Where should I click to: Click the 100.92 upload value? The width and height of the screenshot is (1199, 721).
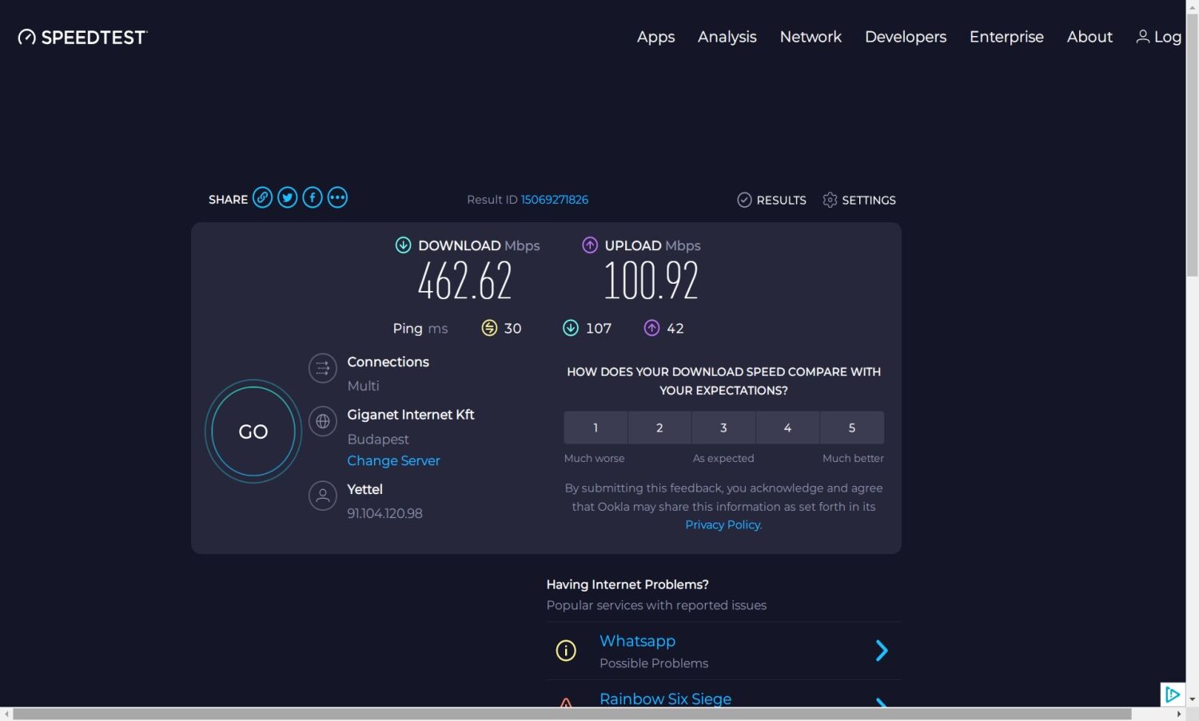tap(651, 281)
